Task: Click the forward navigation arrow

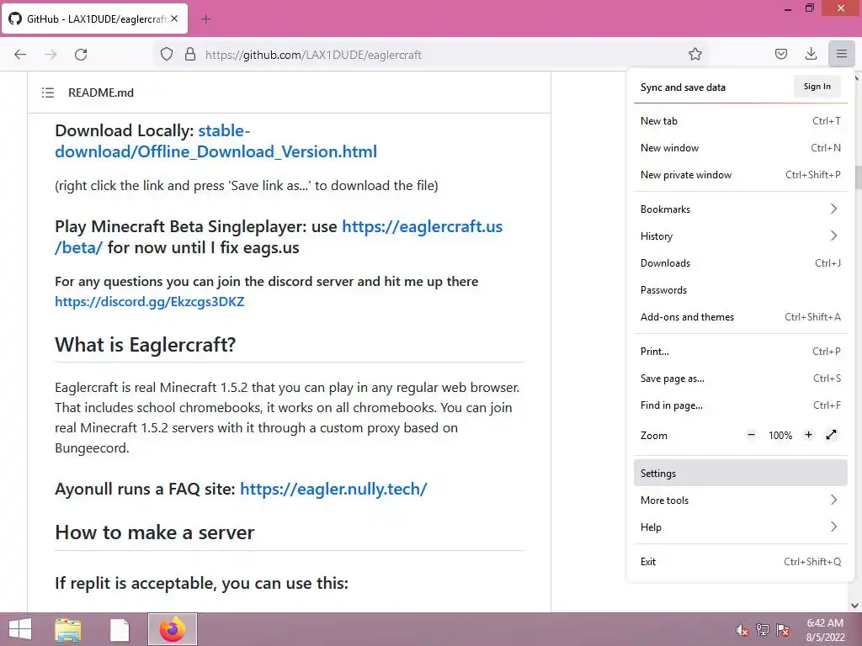Action: (51, 55)
